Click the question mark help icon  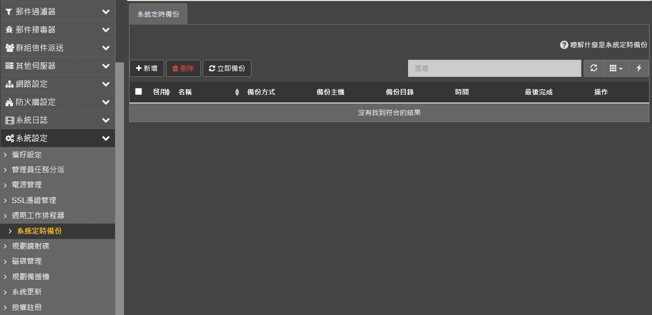click(564, 45)
